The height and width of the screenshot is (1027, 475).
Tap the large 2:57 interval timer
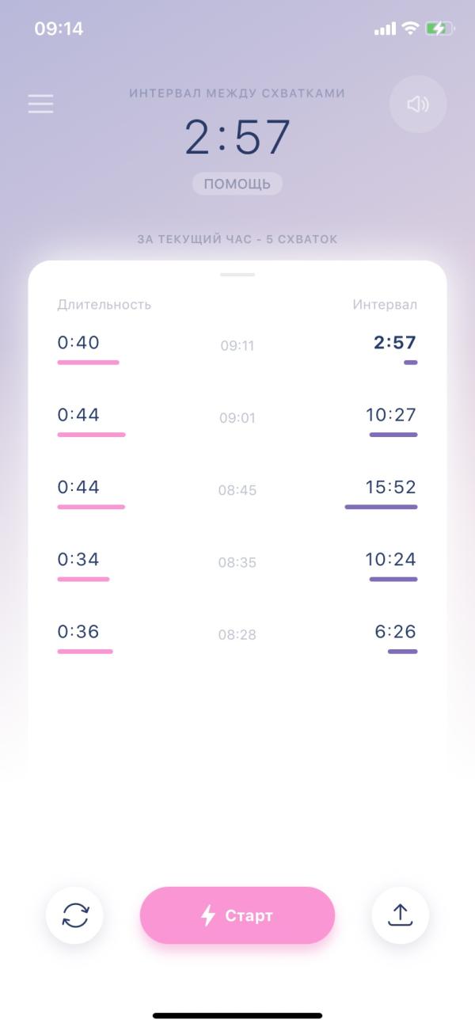(x=237, y=136)
